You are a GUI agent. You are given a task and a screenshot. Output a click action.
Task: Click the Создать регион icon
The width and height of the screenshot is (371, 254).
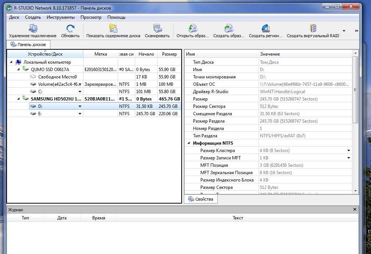(x=266, y=28)
